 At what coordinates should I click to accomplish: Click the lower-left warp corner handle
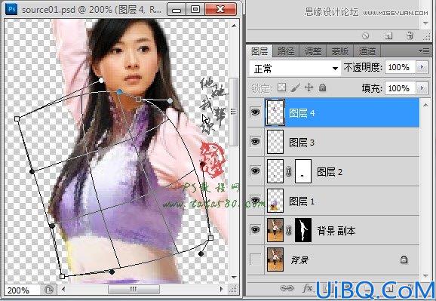coord(63,276)
